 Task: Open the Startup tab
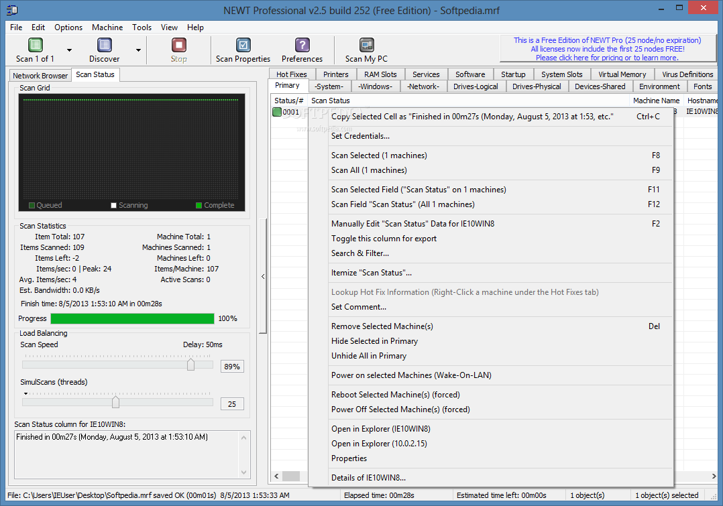point(513,74)
